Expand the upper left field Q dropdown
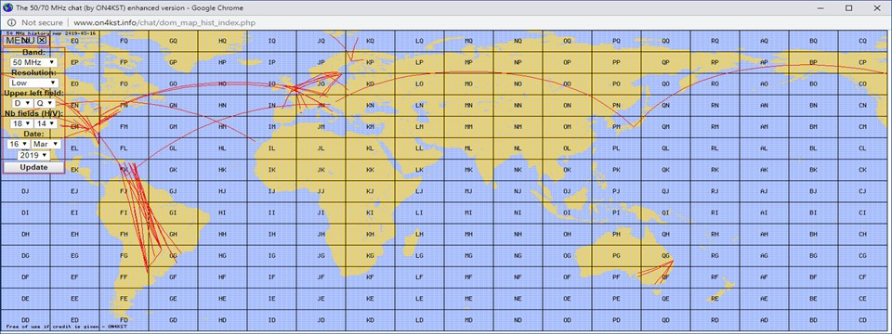892x334 pixels. coord(45,103)
